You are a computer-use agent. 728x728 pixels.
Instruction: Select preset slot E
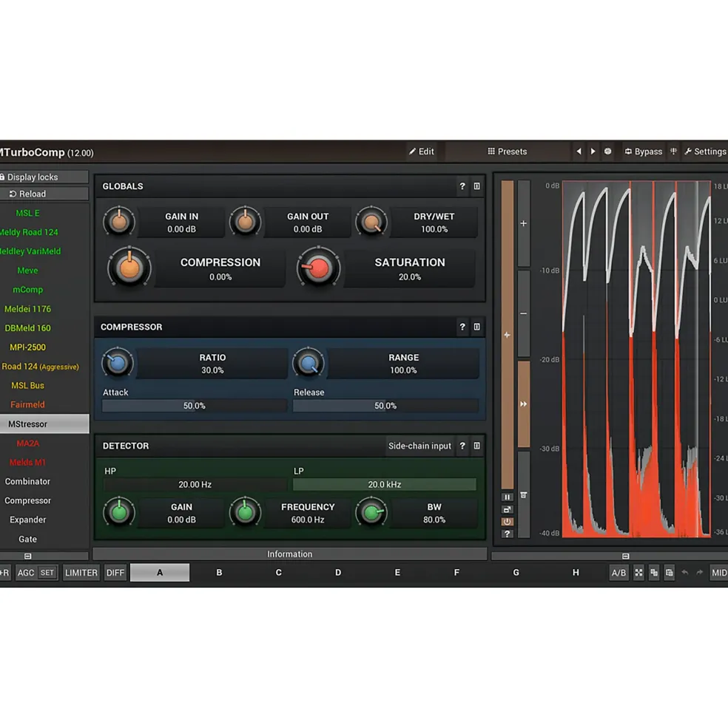point(397,573)
